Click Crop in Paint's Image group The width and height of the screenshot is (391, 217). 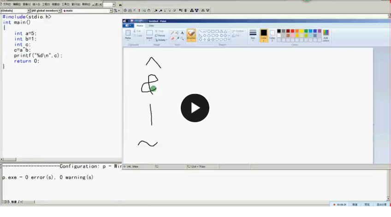coord(160,31)
